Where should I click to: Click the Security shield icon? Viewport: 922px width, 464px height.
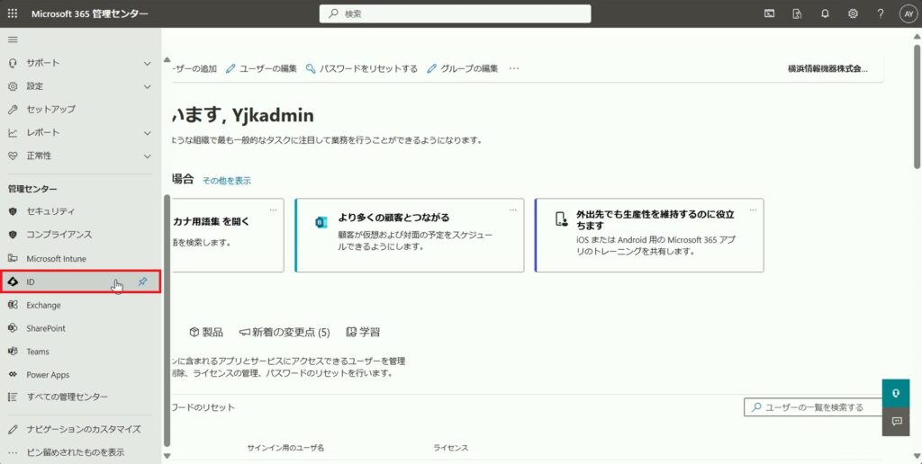click(x=13, y=210)
